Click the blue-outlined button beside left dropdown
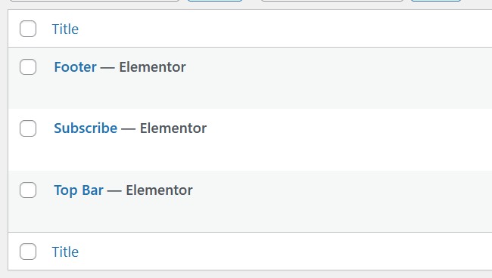The image size is (492, 278). pos(215,1)
